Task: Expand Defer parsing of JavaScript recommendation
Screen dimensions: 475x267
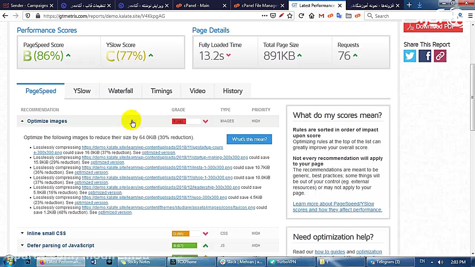Action: coord(22,245)
